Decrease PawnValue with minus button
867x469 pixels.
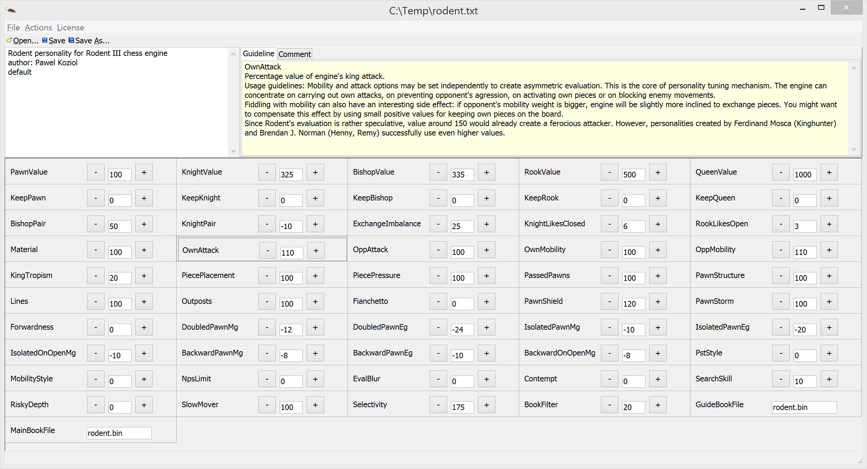(x=95, y=173)
